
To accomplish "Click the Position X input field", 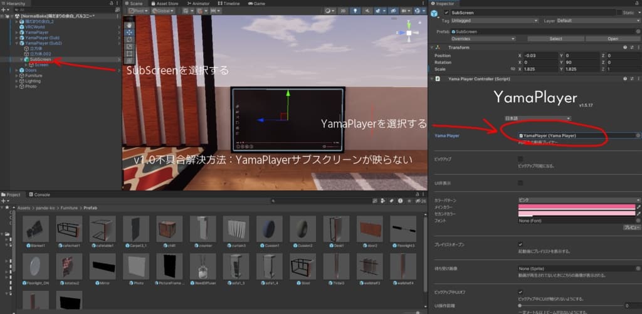I will point(540,56).
